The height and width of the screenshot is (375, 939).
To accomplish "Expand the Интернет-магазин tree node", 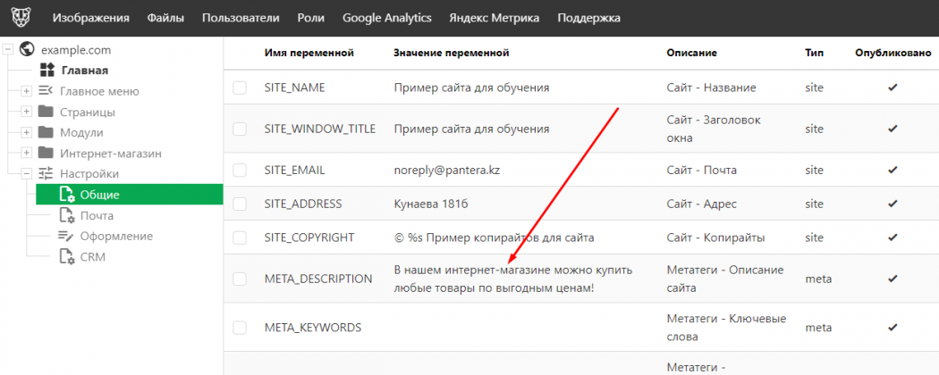I will pos(27,154).
